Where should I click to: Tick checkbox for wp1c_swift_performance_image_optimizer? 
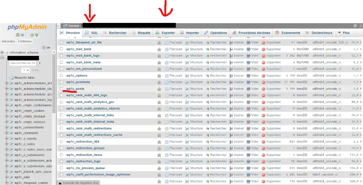[61, 175]
